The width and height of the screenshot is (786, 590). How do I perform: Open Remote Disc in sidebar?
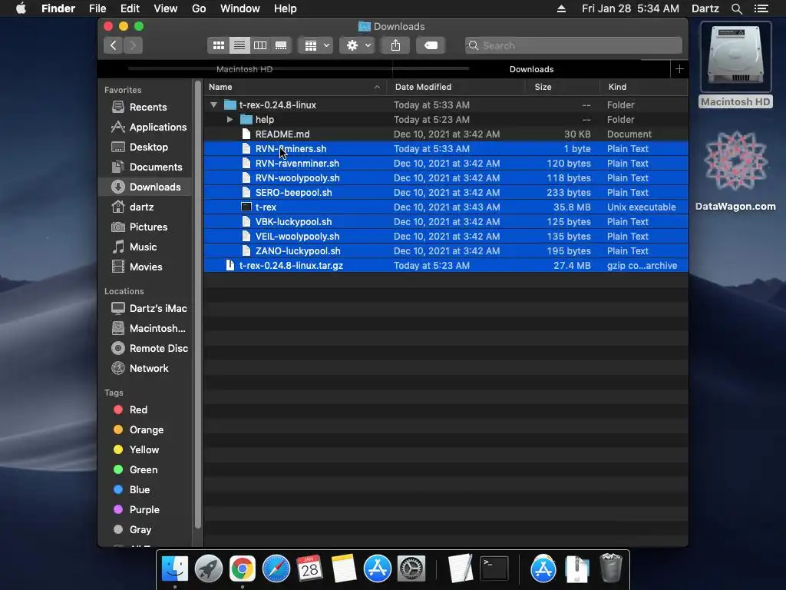tap(145, 348)
